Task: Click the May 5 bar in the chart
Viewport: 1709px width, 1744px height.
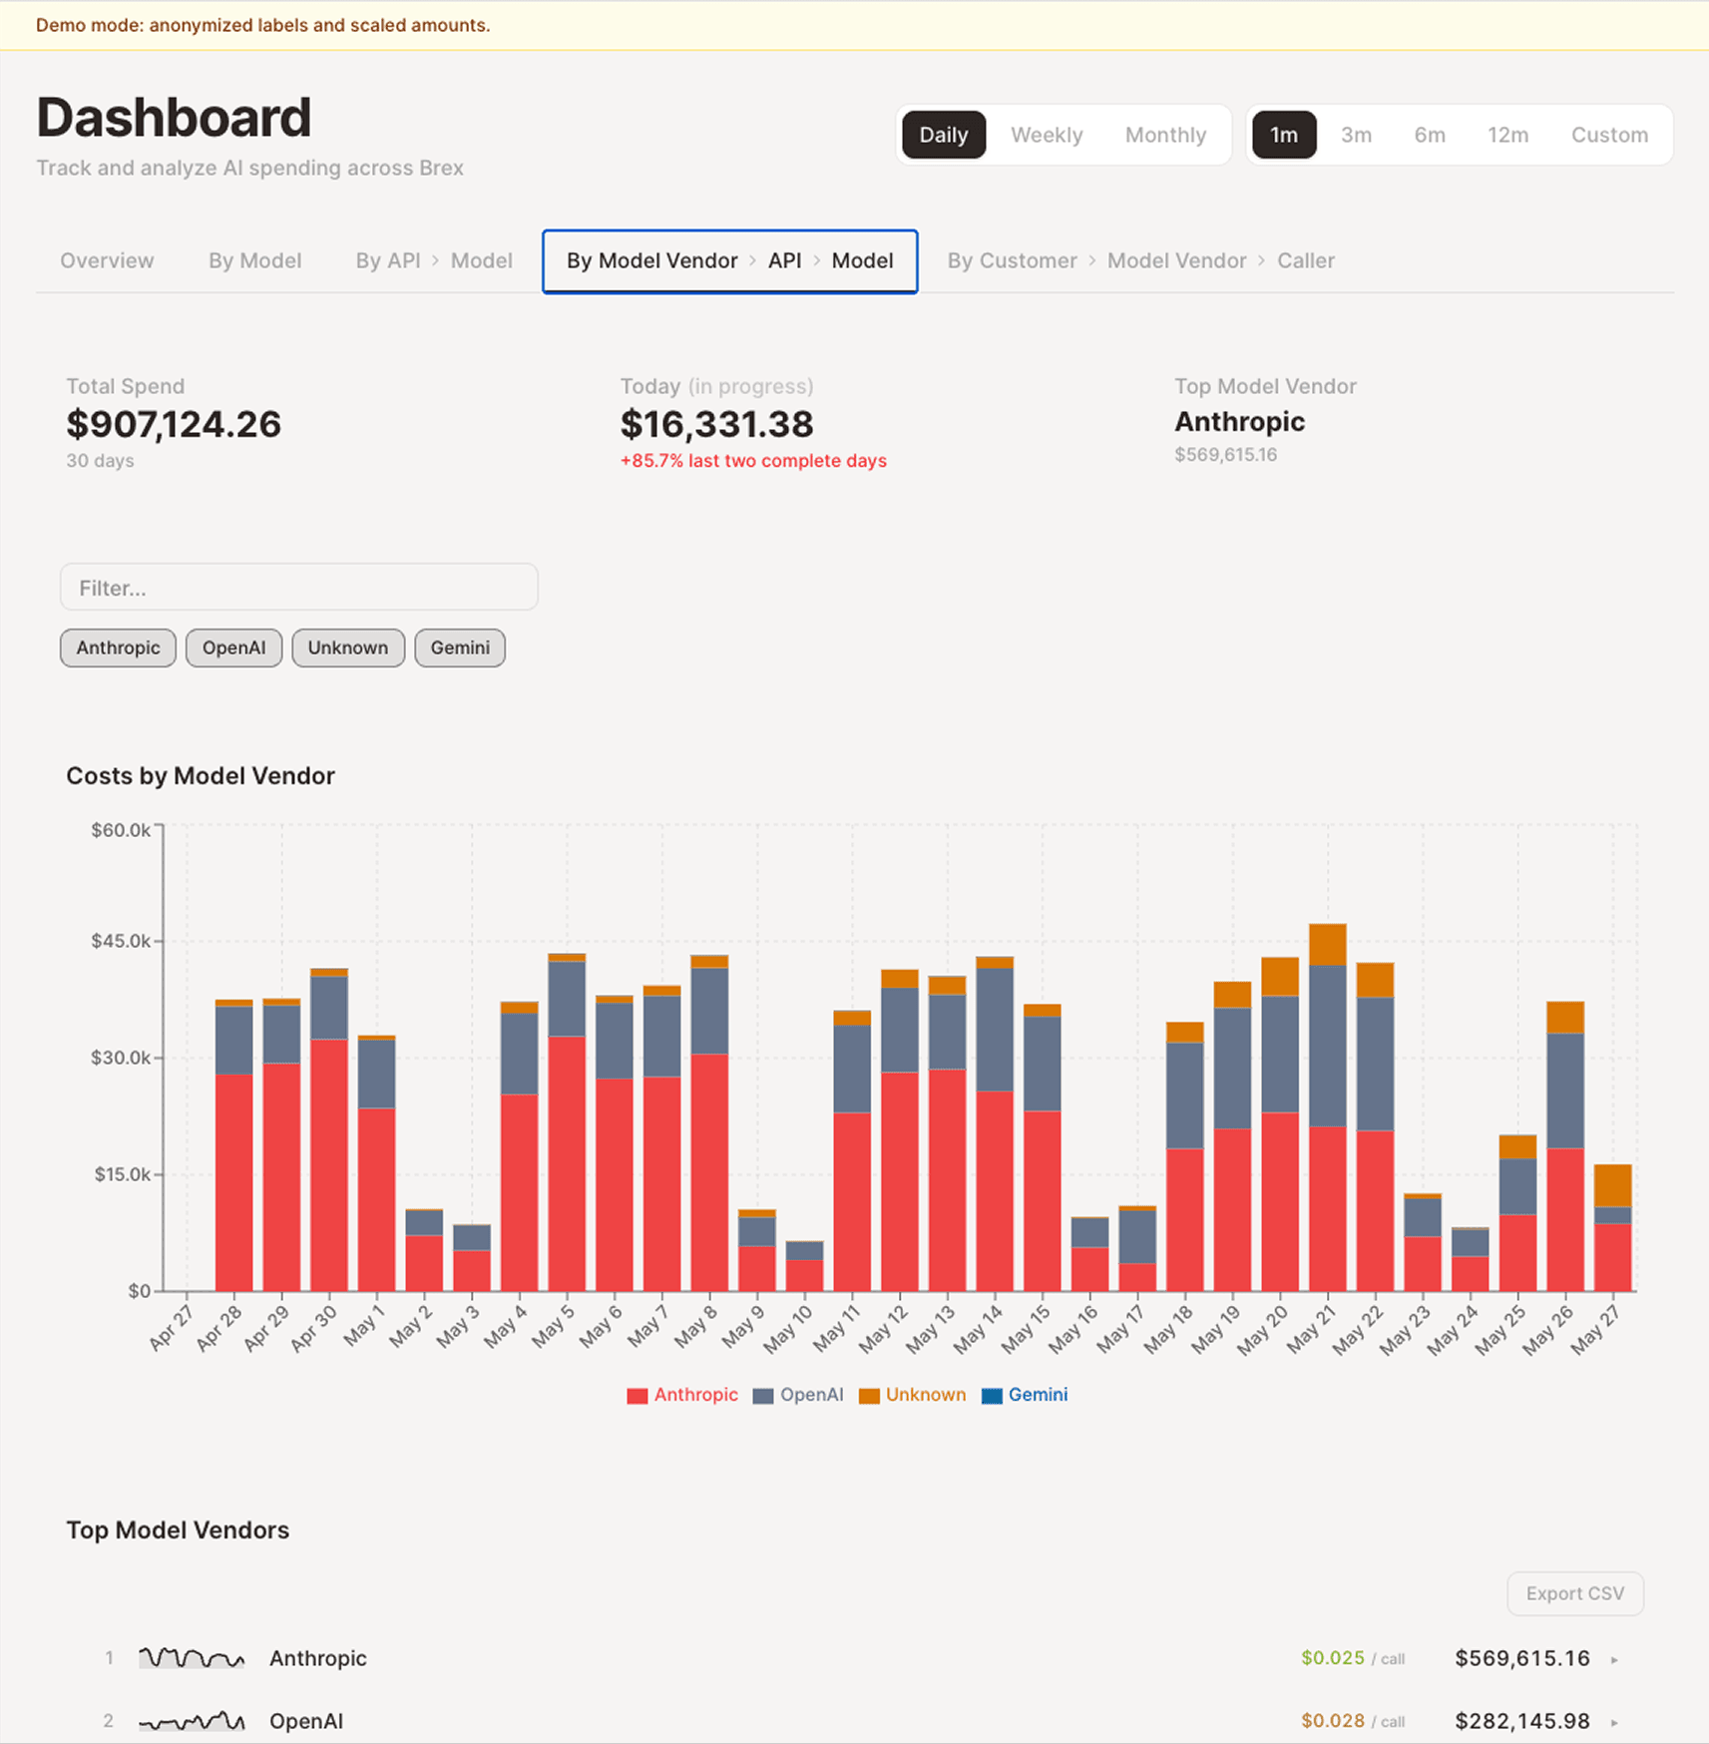Action: pos(567,1122)
